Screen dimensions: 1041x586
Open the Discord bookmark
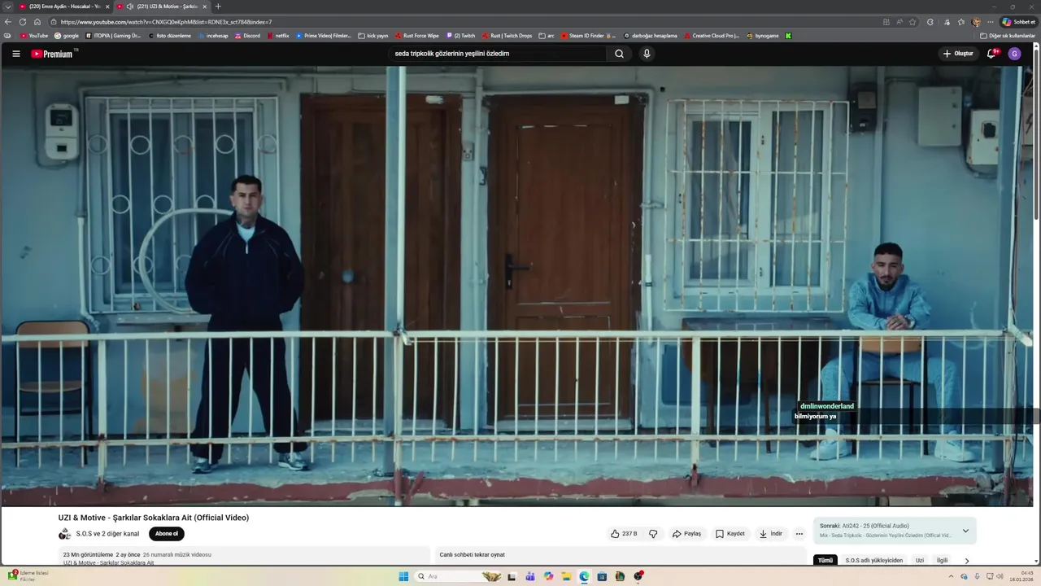click(247, 36)
